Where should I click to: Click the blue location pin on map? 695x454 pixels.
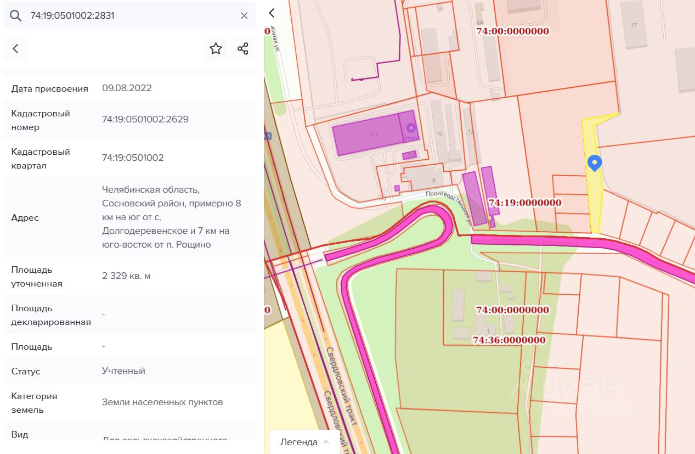pos(595,162)
